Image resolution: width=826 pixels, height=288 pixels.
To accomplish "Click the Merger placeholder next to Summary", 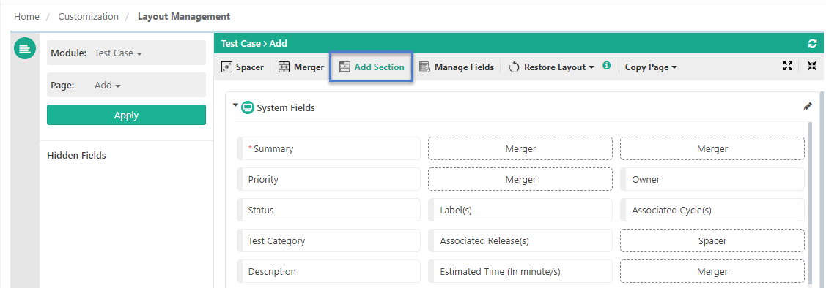I will pos(520,148).
